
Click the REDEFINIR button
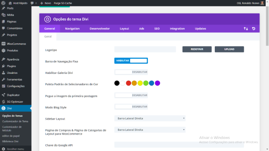(x=197, y=49)
